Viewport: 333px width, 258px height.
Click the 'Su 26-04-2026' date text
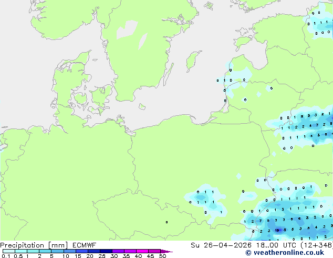(221, 245)
